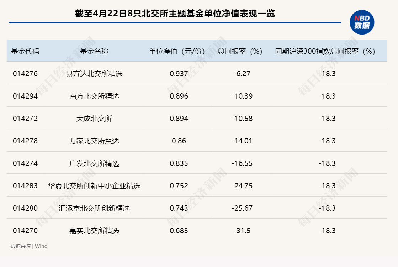Click the net value 0.743
This screenshot has height=267, width=398.
point(179,208)
